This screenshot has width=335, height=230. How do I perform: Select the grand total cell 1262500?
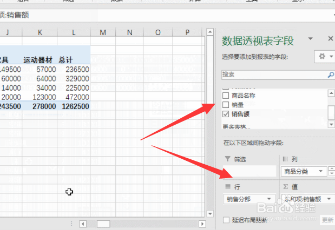74,106
